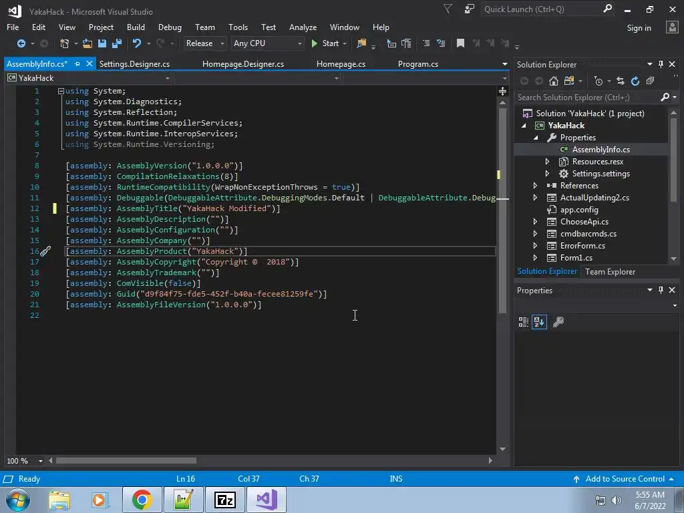The height and width of the screenshot is (513, 684).
Task: Click the New Project toolbar icon
Action: [x=65, y=43]
